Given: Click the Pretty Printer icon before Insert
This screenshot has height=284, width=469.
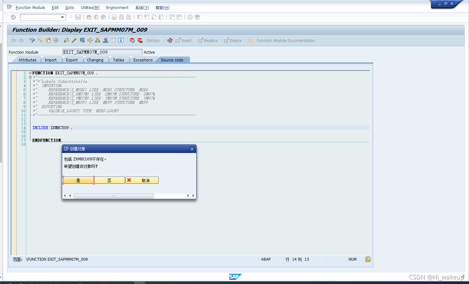Looking at the screenshot, I should pyautogui.click(x=170, y=40).
